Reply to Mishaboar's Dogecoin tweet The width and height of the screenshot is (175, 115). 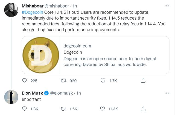click(x=25, y=80)
